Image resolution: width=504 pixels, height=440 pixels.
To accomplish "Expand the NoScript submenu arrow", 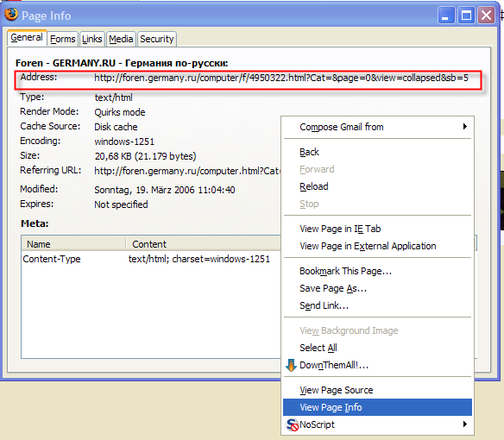I will coord(465,424).
